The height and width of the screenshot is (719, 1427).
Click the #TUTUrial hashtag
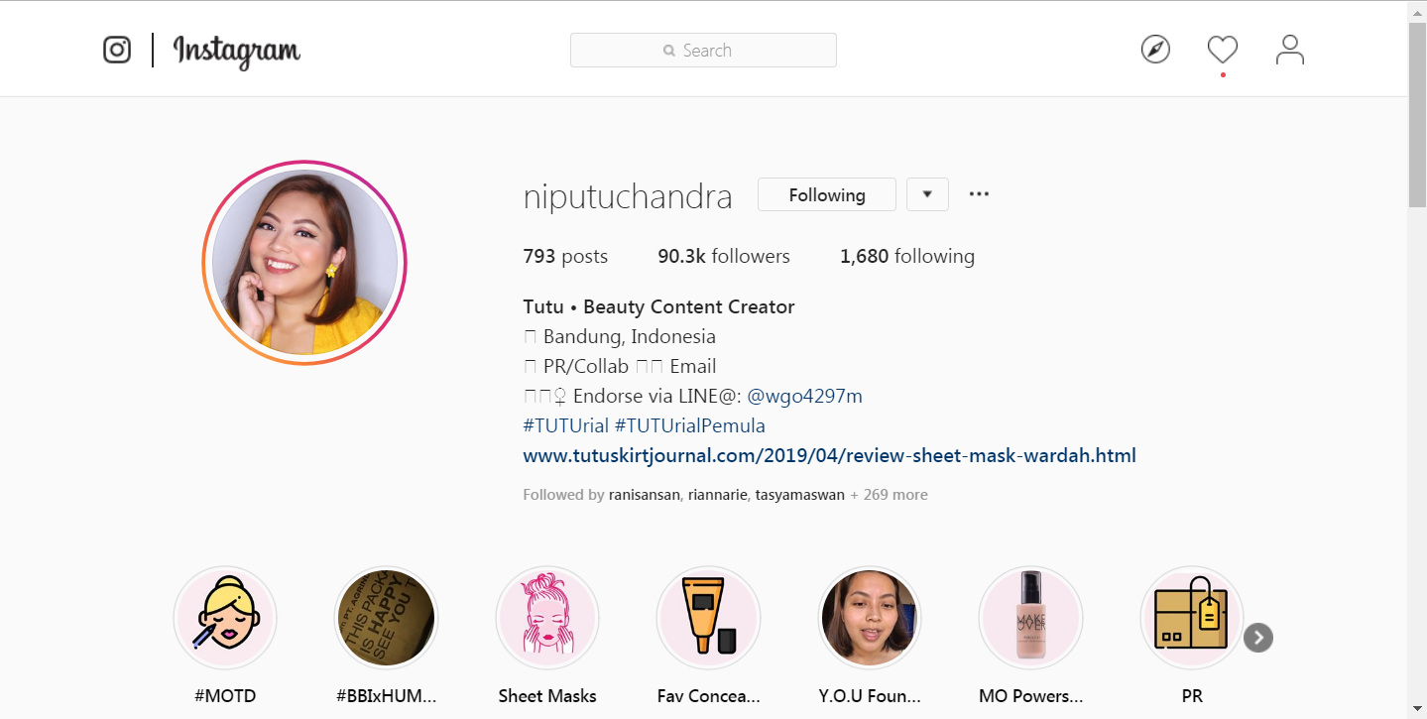click(x=565, y=425)
